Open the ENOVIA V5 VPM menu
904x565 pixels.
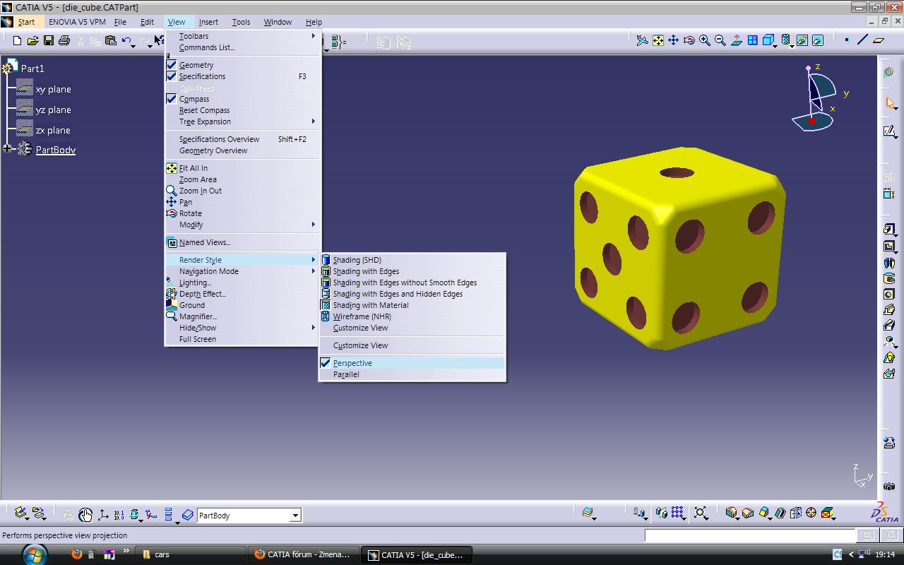click(77, 22)
